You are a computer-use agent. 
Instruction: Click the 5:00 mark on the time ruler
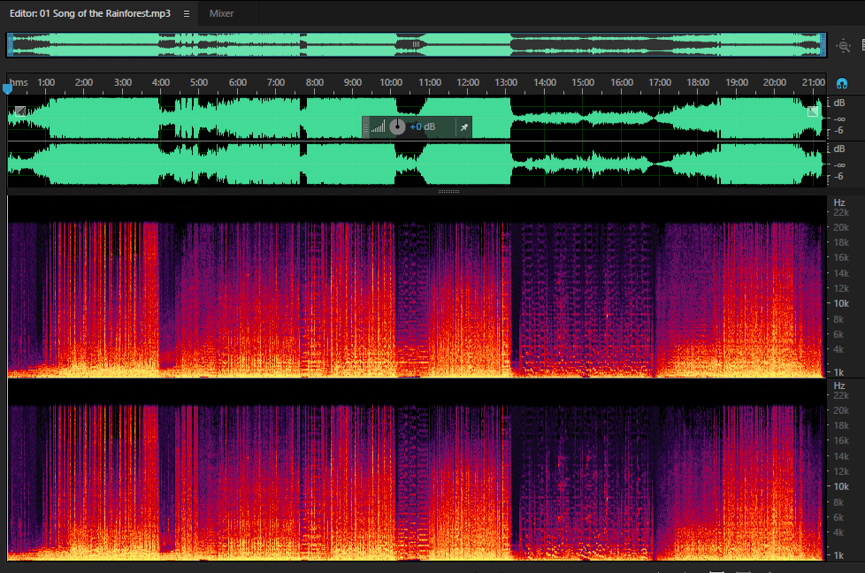[x=199, y=82]
